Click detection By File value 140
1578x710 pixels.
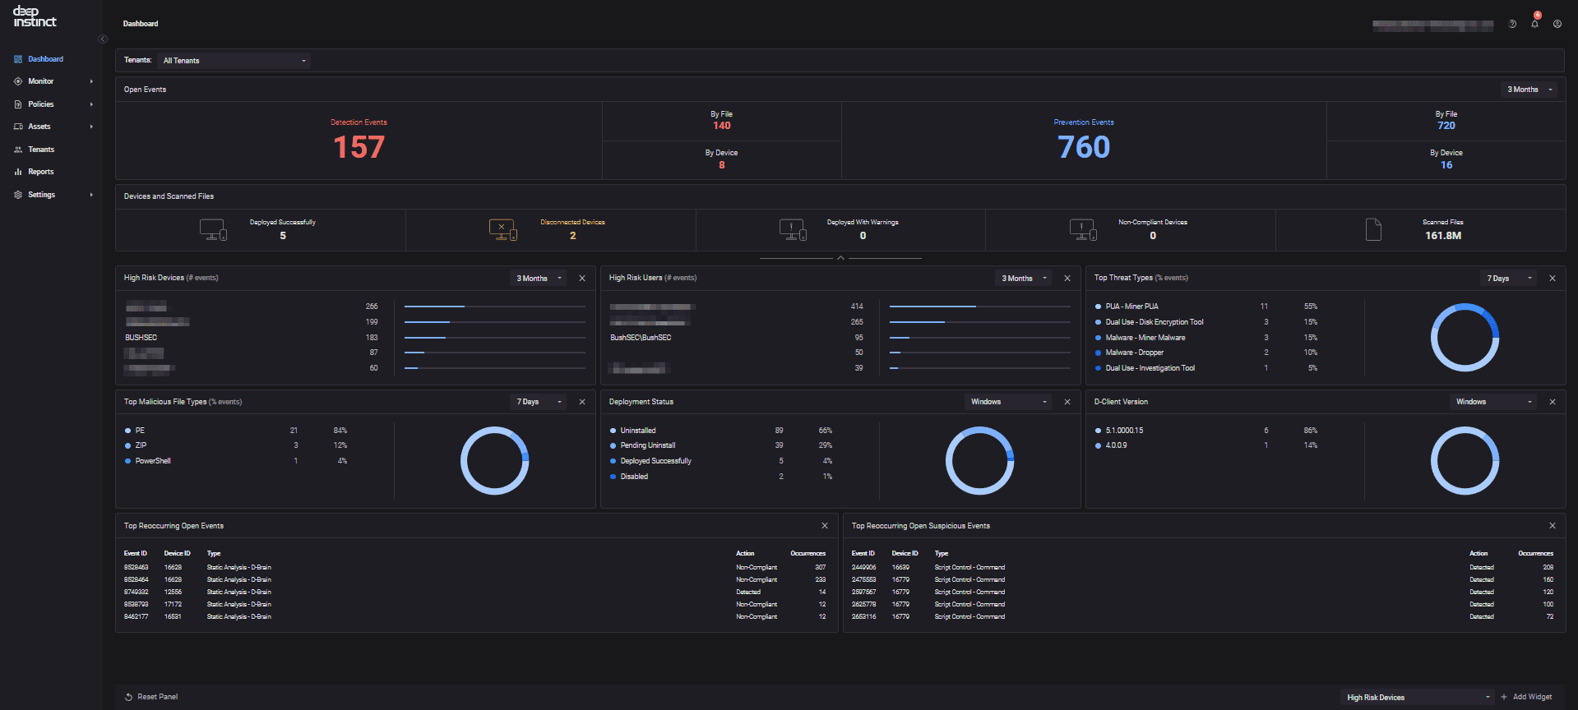click(x=722, y=126)
